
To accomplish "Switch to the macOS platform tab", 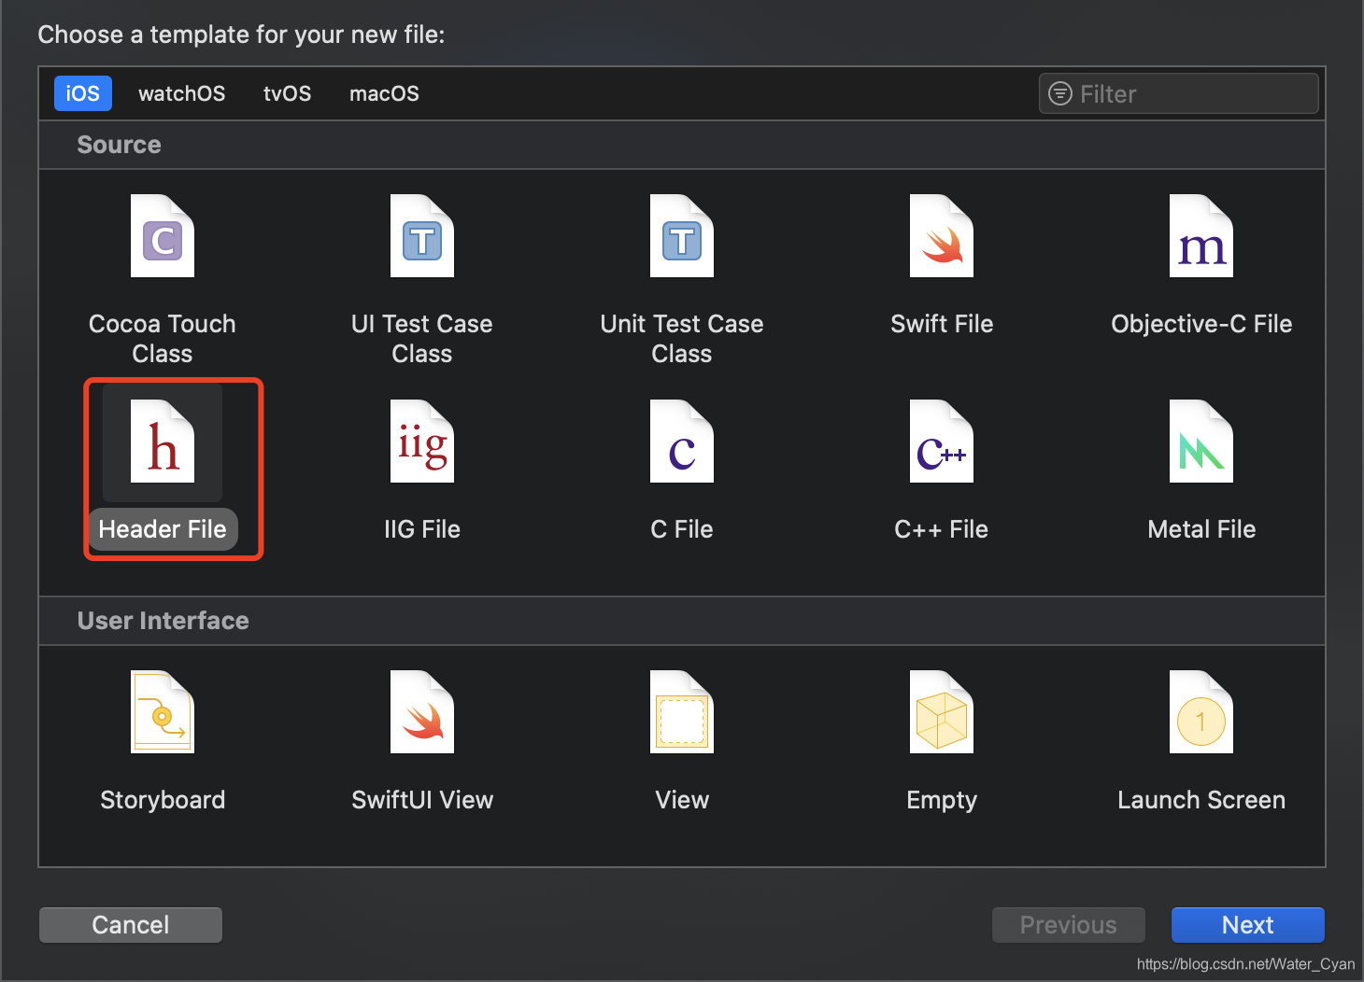I will 384,93.
